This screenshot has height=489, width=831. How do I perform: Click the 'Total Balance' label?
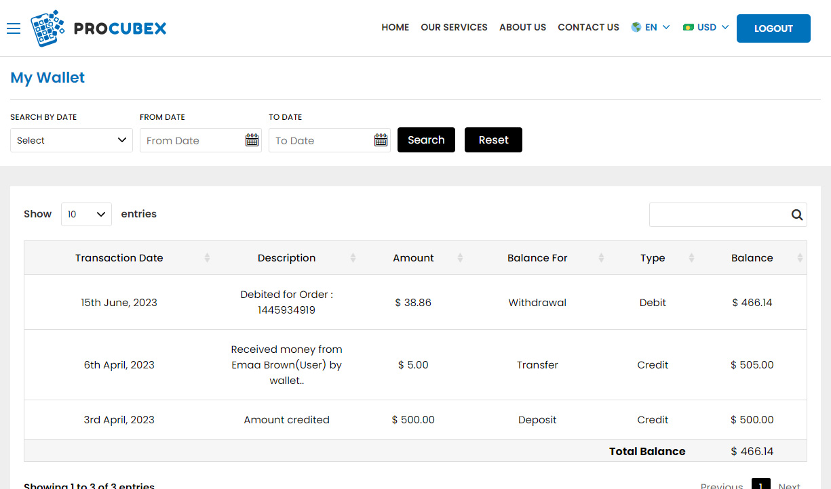pyautogui.click(x=647, y=452)
